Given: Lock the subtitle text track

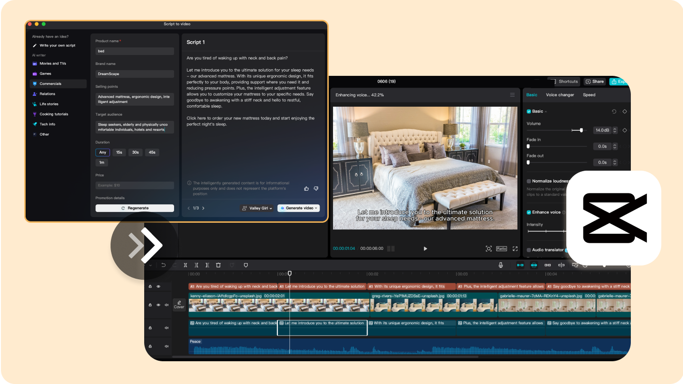Looking at the screenshot, I should [x=150, y=286].
